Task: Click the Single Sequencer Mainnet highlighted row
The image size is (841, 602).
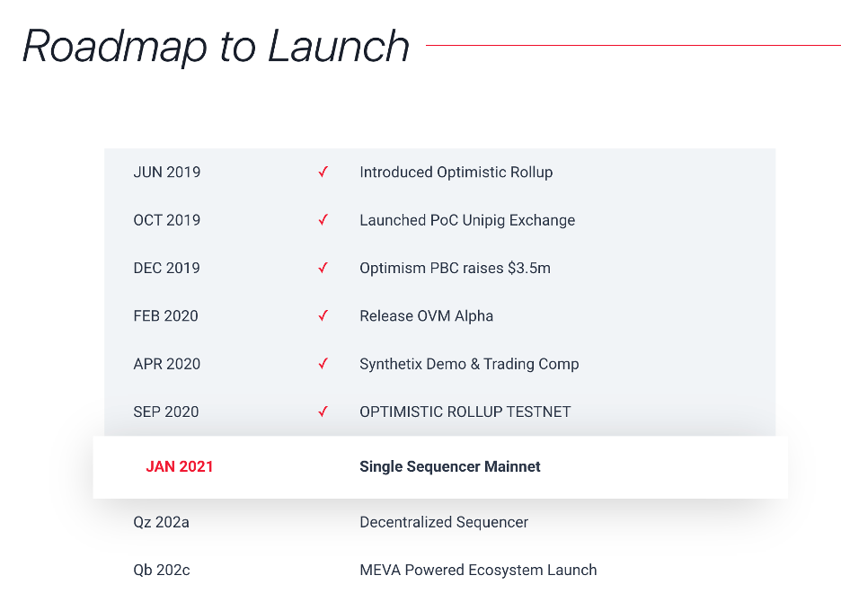Action: 440,467
